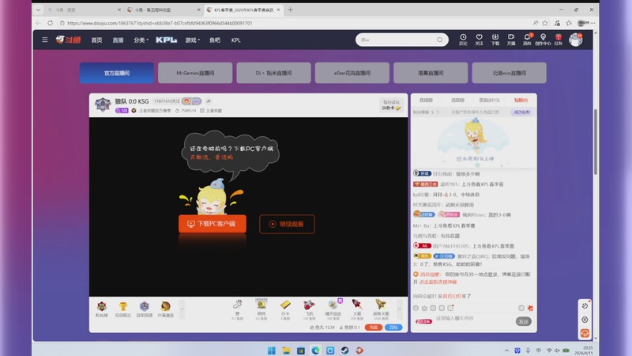Expand the 分类 category dropdown
The height and width of the screenshot is (356, 632).
click(141, 40)
